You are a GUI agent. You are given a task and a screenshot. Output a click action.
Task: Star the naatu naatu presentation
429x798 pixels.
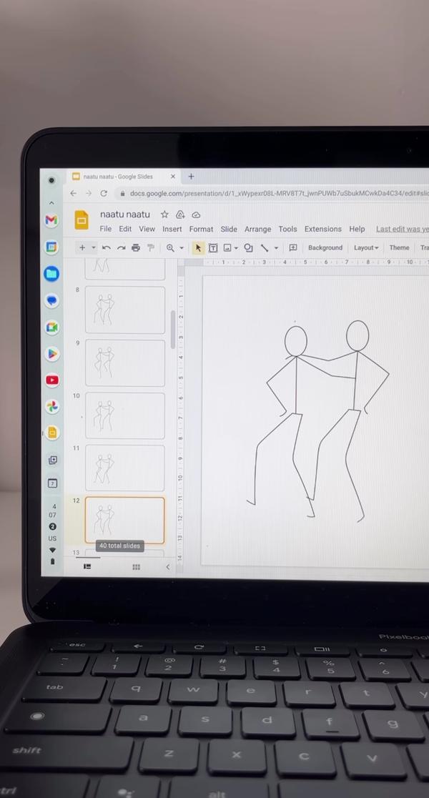pyautogui.click(x=164, y=215)
